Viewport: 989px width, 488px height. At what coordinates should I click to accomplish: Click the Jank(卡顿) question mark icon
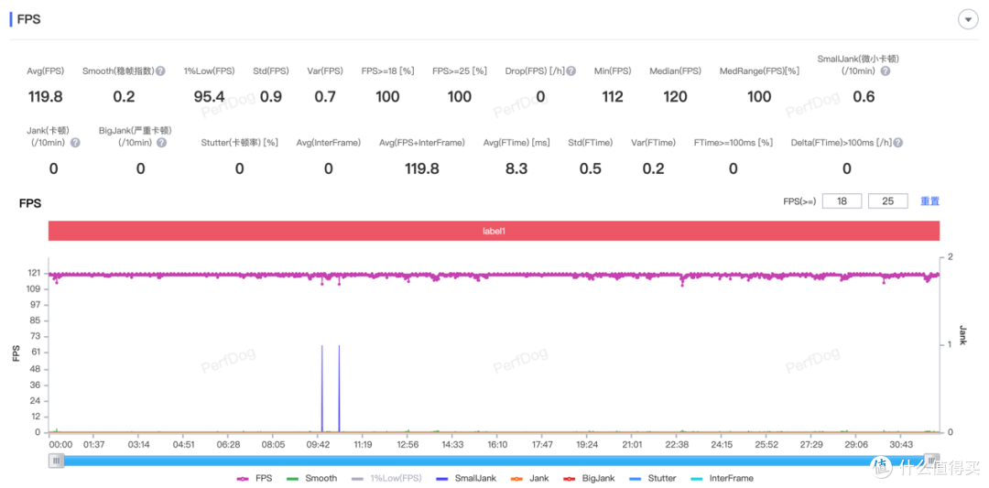tap(75, 143)
